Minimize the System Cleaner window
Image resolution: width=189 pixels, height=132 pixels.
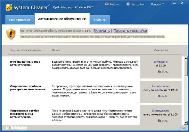tap(174, 3)
